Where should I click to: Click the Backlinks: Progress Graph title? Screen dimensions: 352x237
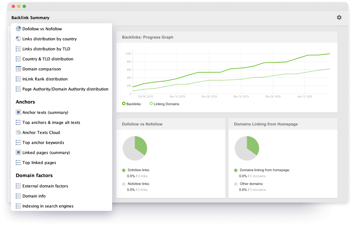[x=147, y=37]
